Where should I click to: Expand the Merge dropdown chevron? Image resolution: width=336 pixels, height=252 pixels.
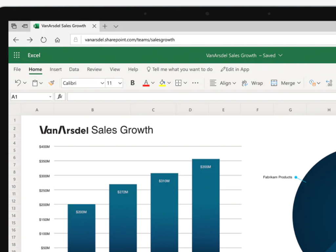pyautogui.click(x=299, y=83)
